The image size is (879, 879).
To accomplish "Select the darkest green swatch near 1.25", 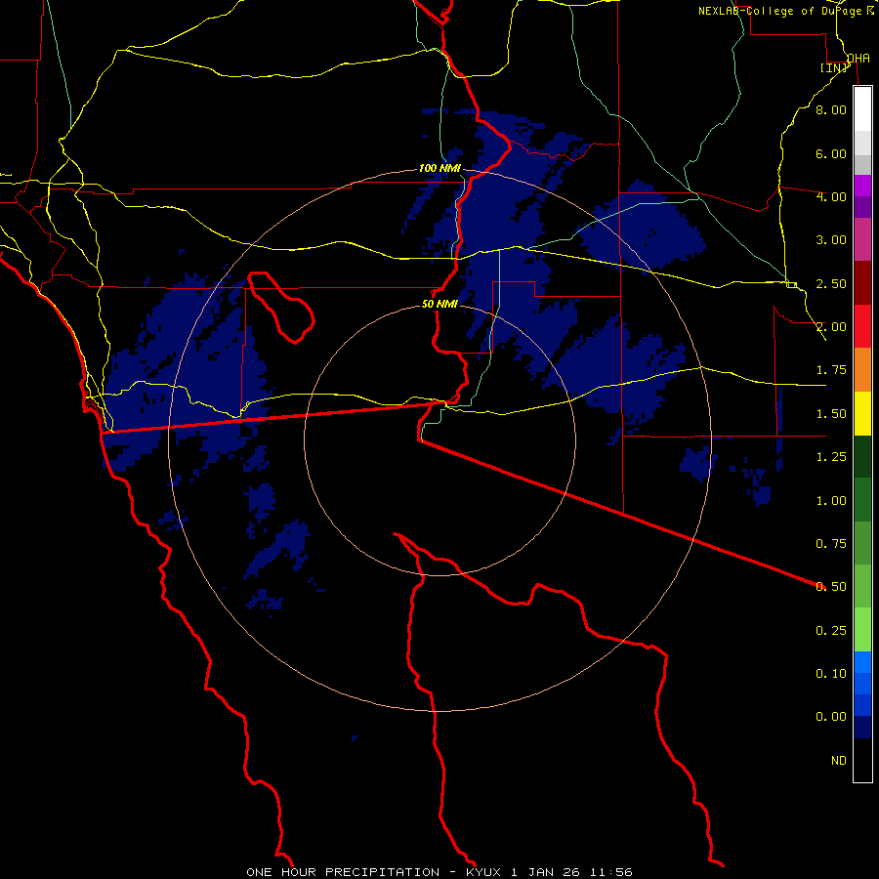I will [862, 456].
